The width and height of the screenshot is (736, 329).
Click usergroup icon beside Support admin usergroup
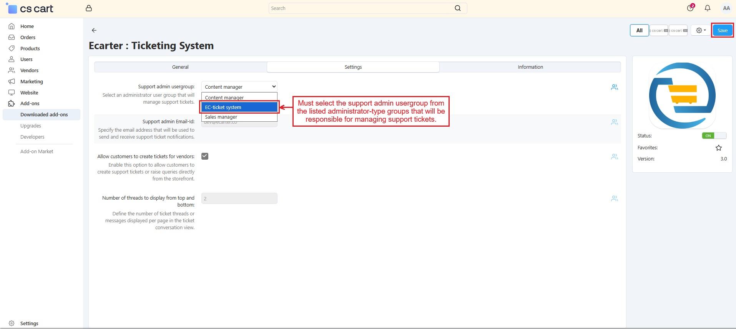click(x=614, y=87)
